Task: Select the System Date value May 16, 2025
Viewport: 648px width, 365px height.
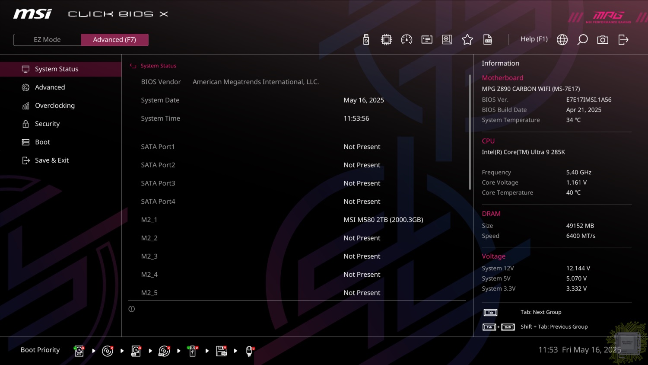Action: (364, 100)
